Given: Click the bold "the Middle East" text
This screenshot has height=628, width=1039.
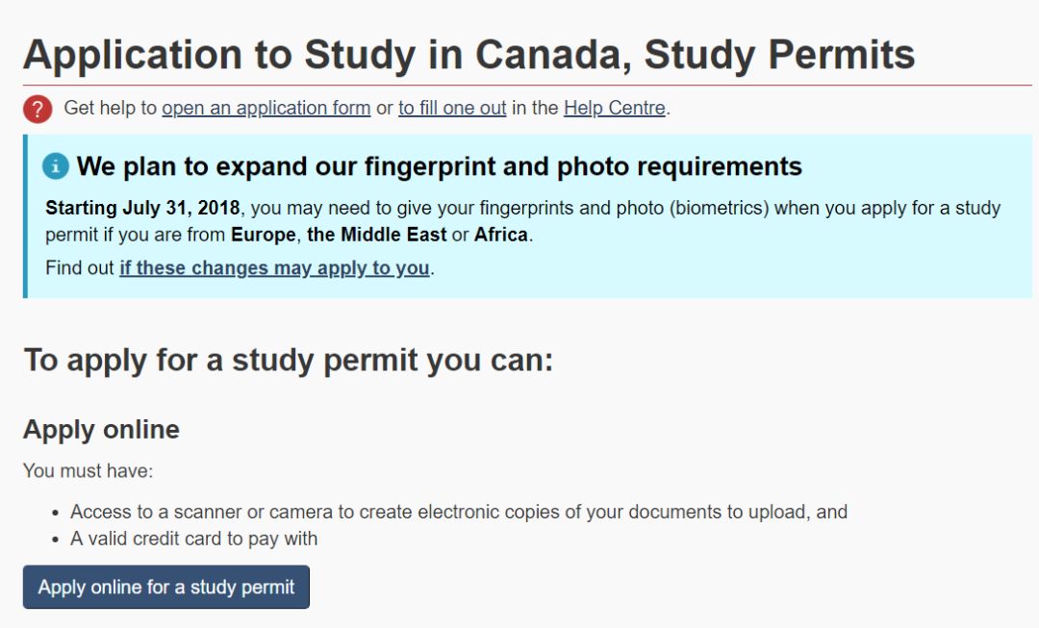Looking at the screenshot, I should (376, 235).
